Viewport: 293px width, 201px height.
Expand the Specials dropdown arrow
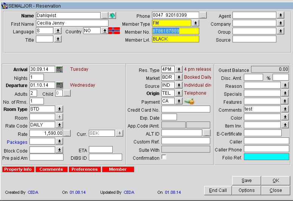[285, 93]
